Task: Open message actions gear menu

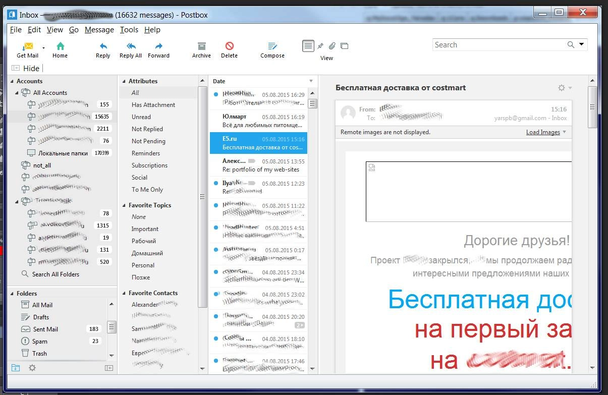Action: click(x=562, y=88)
